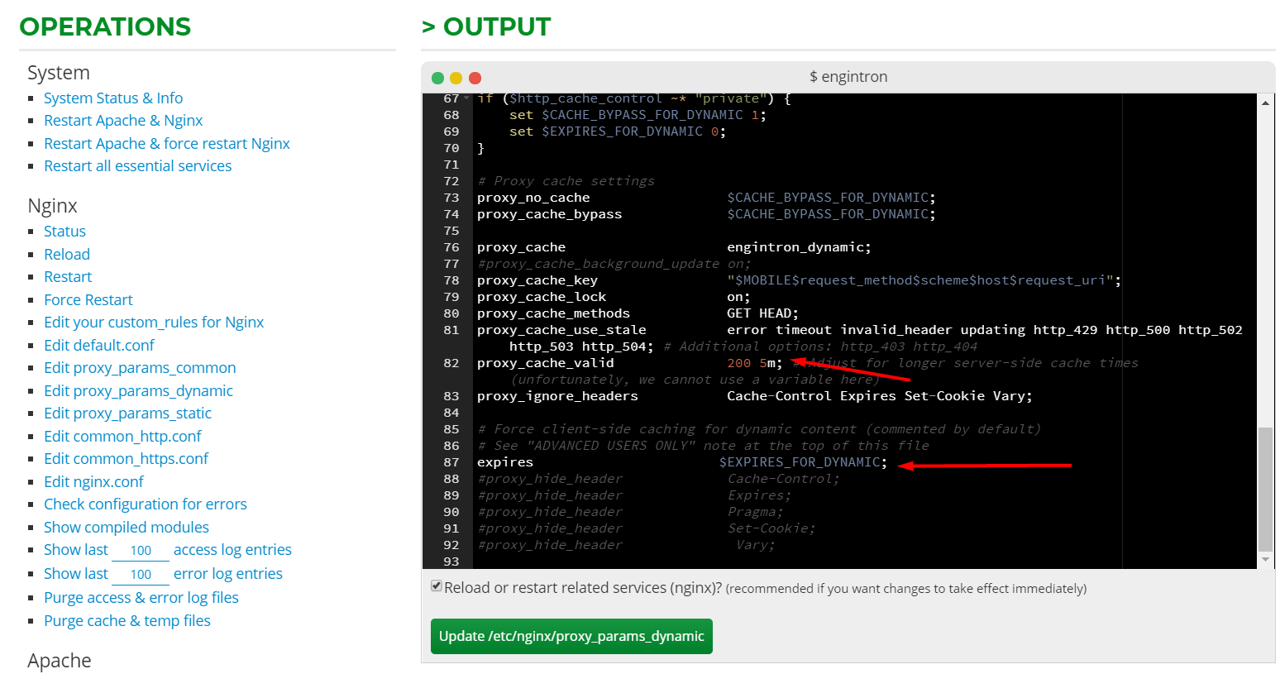Click the Nginx Restart link
This screenshot has height=674, width=1280.
click(x=68, y=277)
